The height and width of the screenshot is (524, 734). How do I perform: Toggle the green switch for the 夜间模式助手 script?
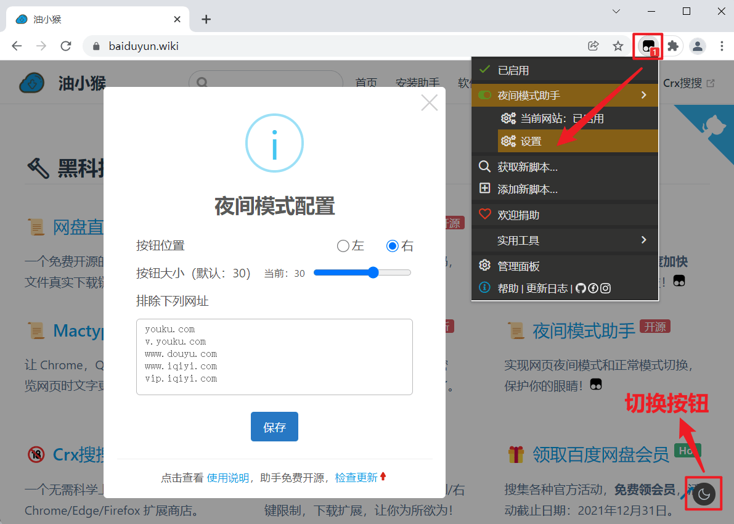[484, 95]
